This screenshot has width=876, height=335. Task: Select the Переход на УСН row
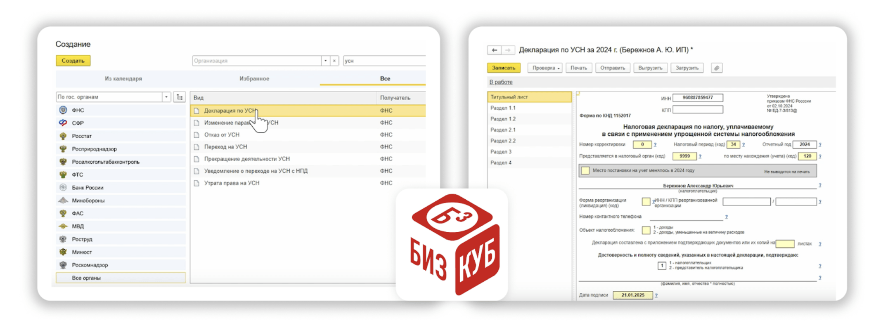308,147
